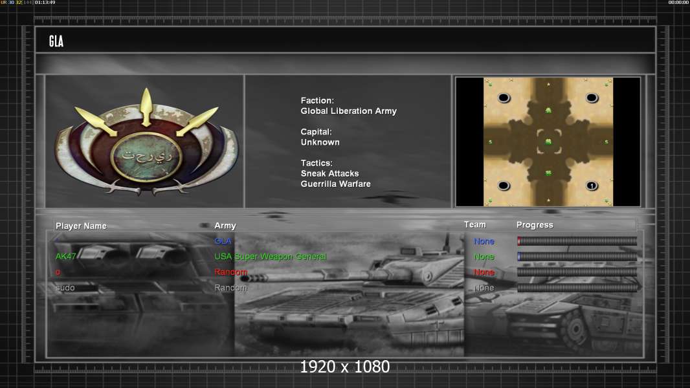Click the blue GLA army entry
The height and width of the screenshot is (388, 690).
point(223,241)
